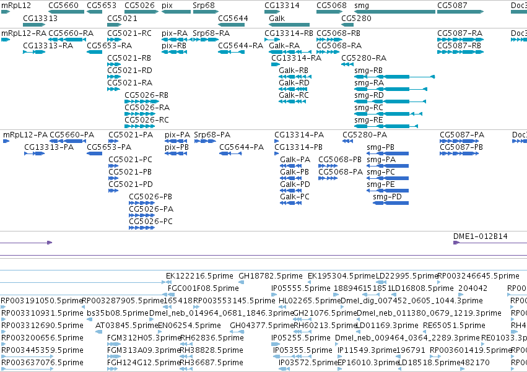The width and height of the screenshot is (527, 372).
Task: Click EST RP003601419.5prime
Action: 471,350
